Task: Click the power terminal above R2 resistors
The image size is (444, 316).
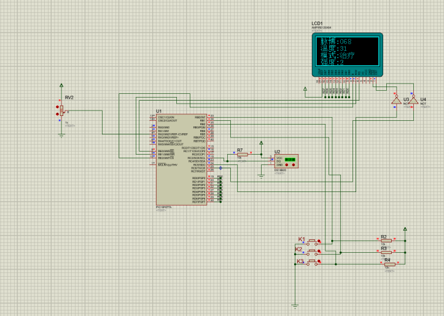Action: pos(405,229)
